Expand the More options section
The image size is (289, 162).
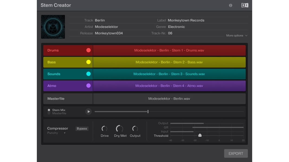tap(236, 35)
